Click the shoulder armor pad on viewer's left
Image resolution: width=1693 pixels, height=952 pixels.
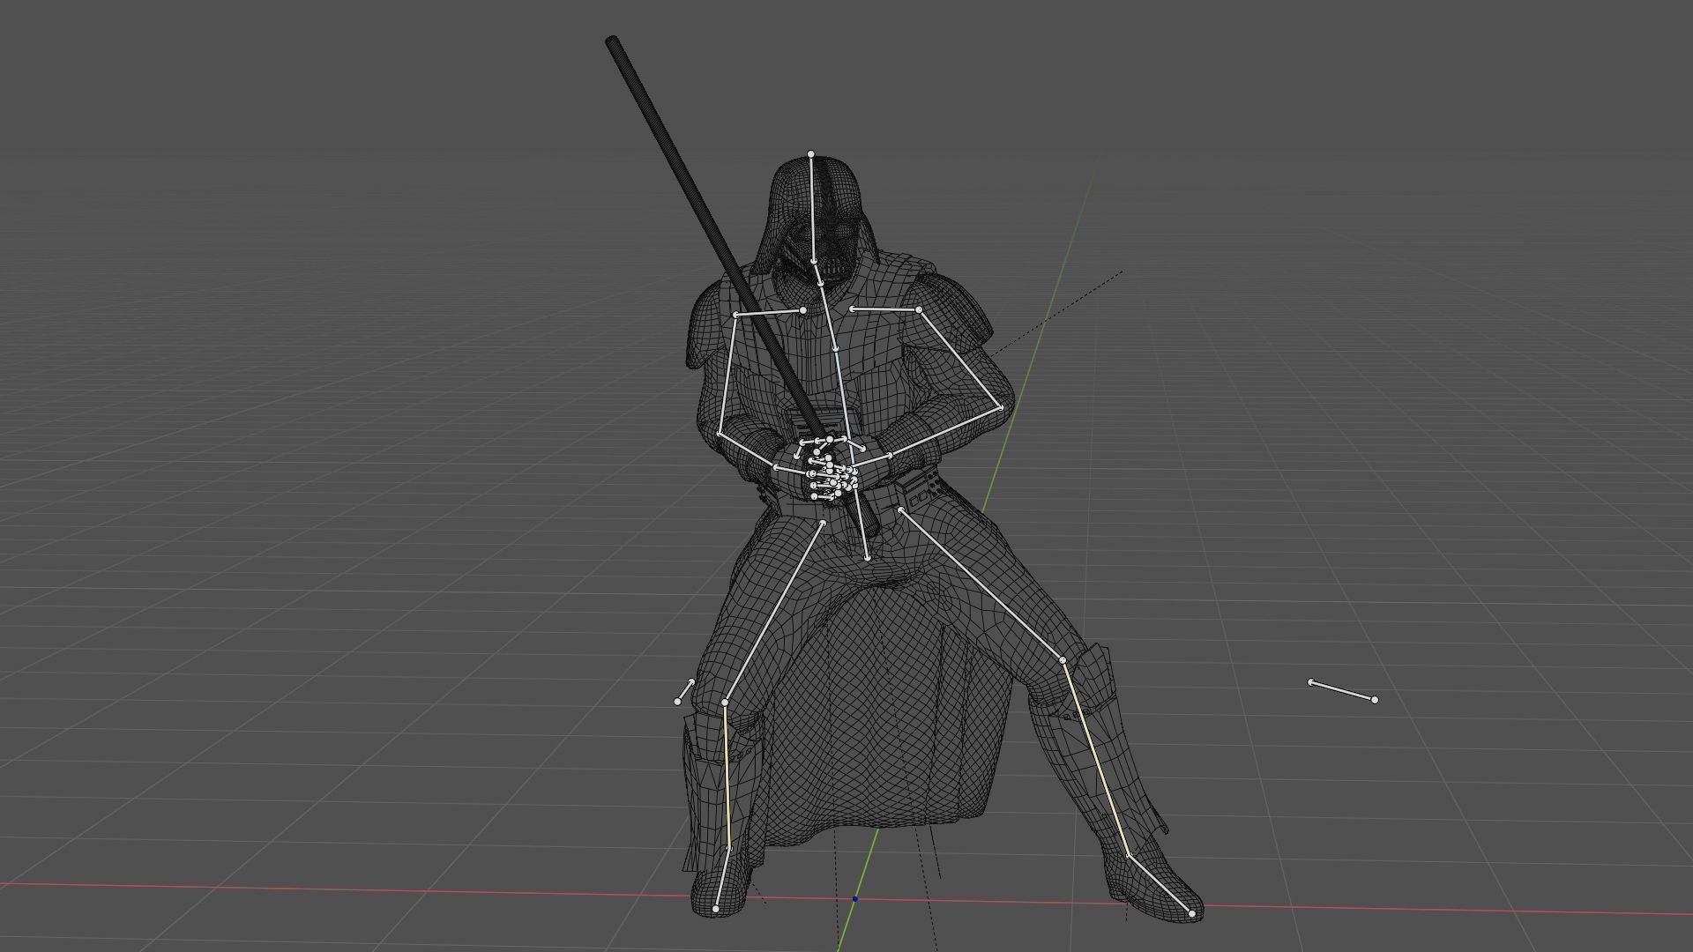(705, 326)
